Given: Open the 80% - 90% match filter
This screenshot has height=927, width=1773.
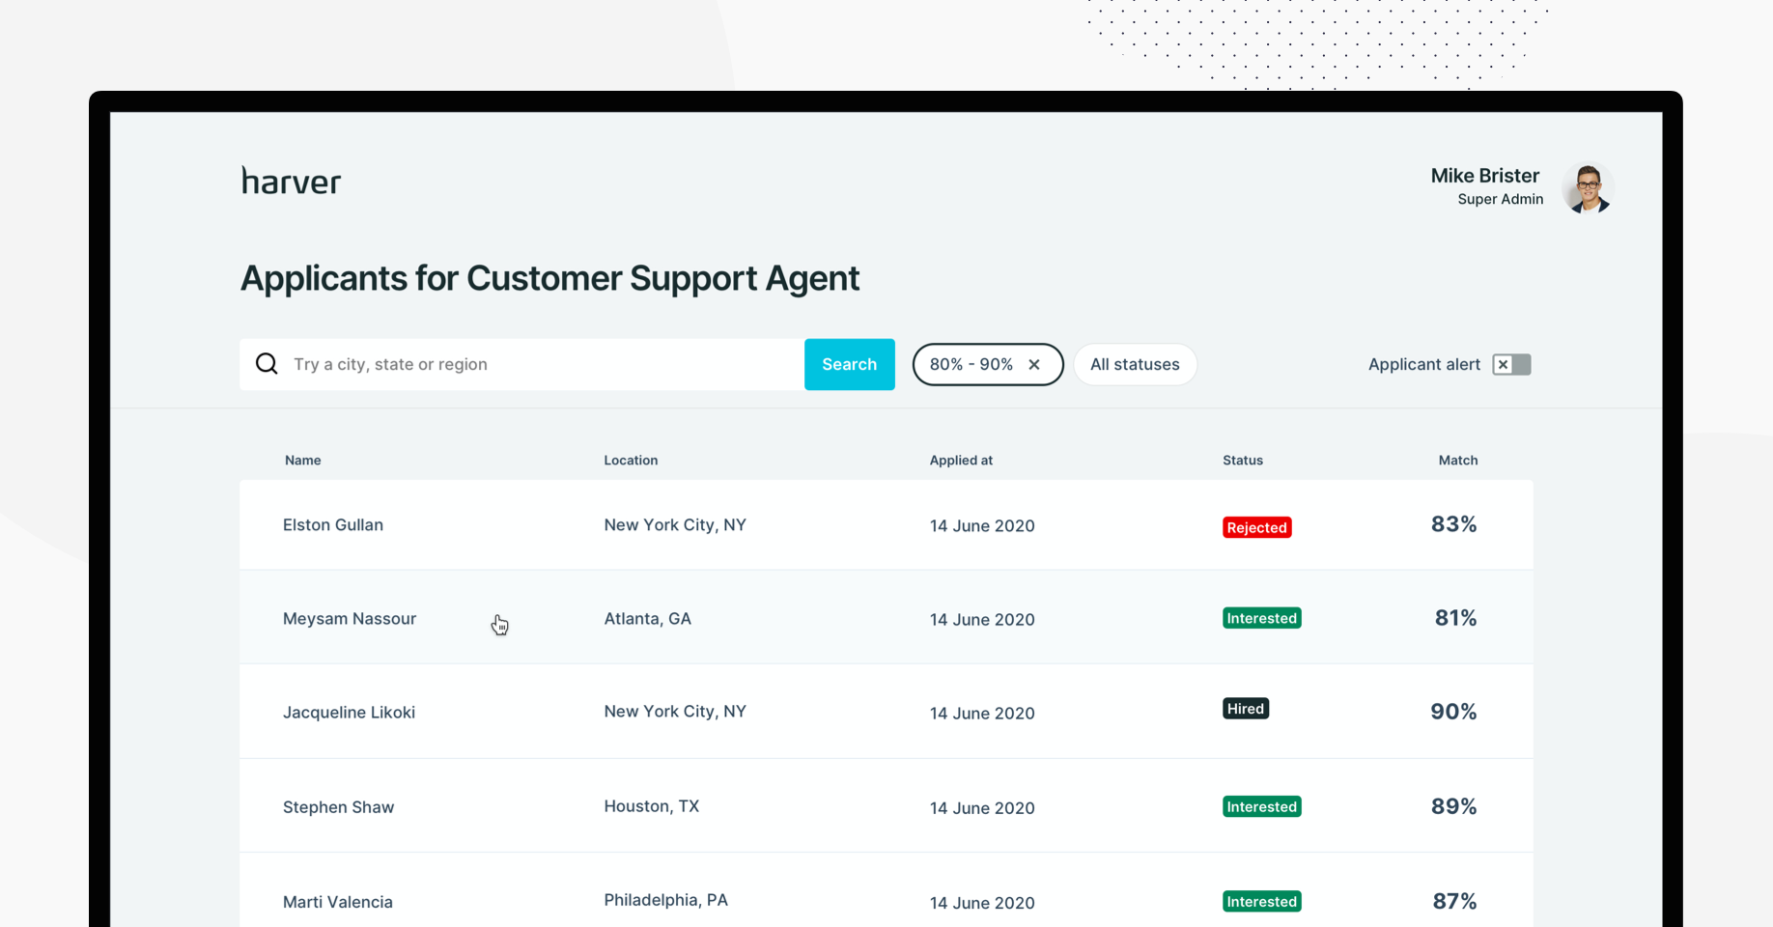Looking at the screenshot, I should click(x=971, y=364).
